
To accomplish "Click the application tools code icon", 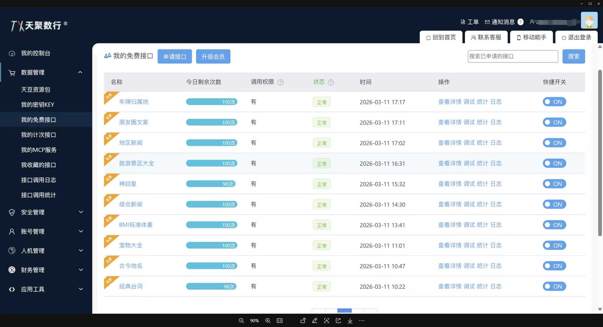I will point(12,289).
